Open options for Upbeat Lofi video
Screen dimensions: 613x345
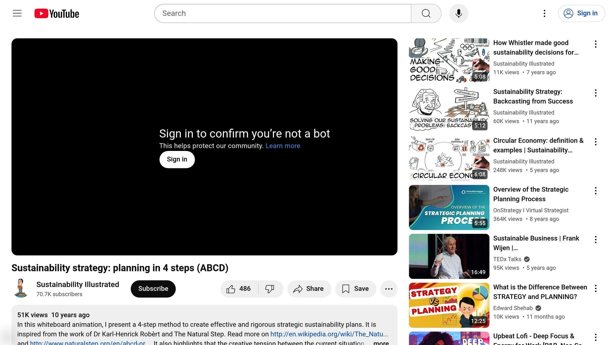coord(596,337)
